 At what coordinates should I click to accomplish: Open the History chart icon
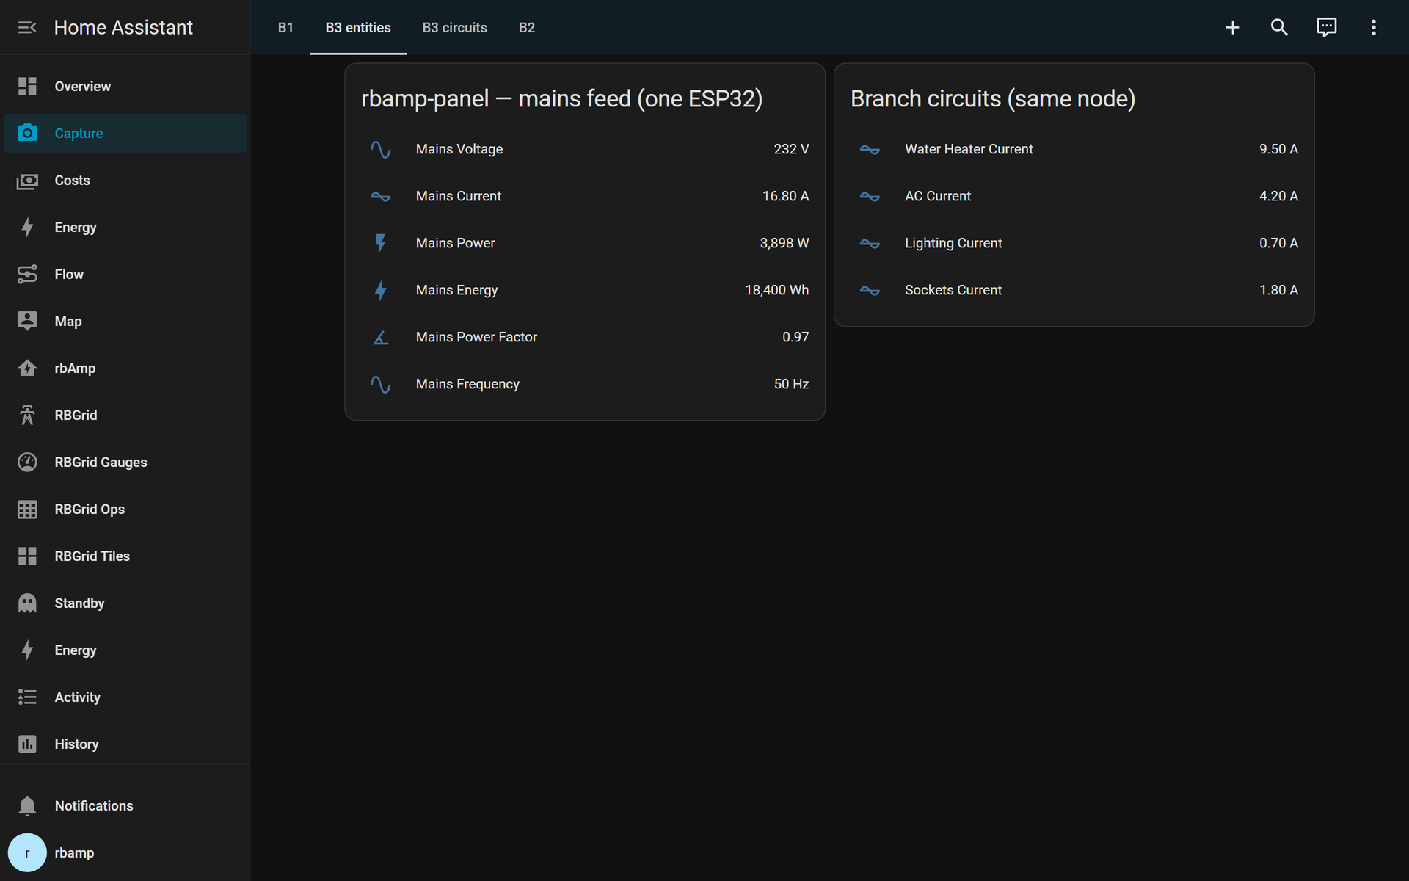point(27,744)
